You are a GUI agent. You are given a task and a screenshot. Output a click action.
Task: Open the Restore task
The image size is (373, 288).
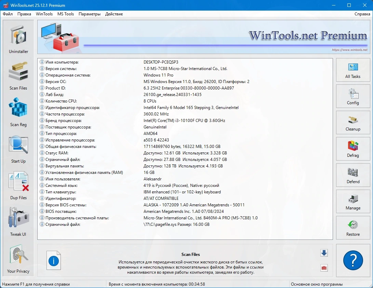tap(353, 228)
